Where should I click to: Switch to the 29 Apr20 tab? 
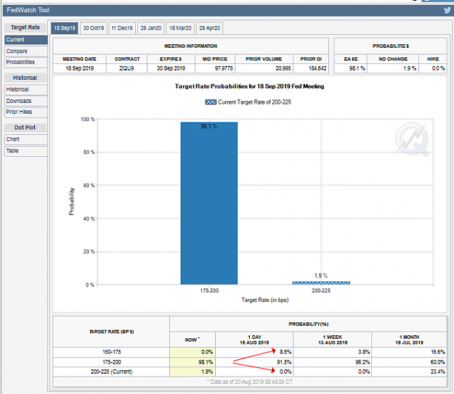(x=209, y=28)
